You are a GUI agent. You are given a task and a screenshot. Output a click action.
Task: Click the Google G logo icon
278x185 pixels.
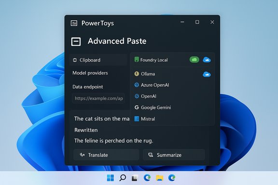[137, 107]
